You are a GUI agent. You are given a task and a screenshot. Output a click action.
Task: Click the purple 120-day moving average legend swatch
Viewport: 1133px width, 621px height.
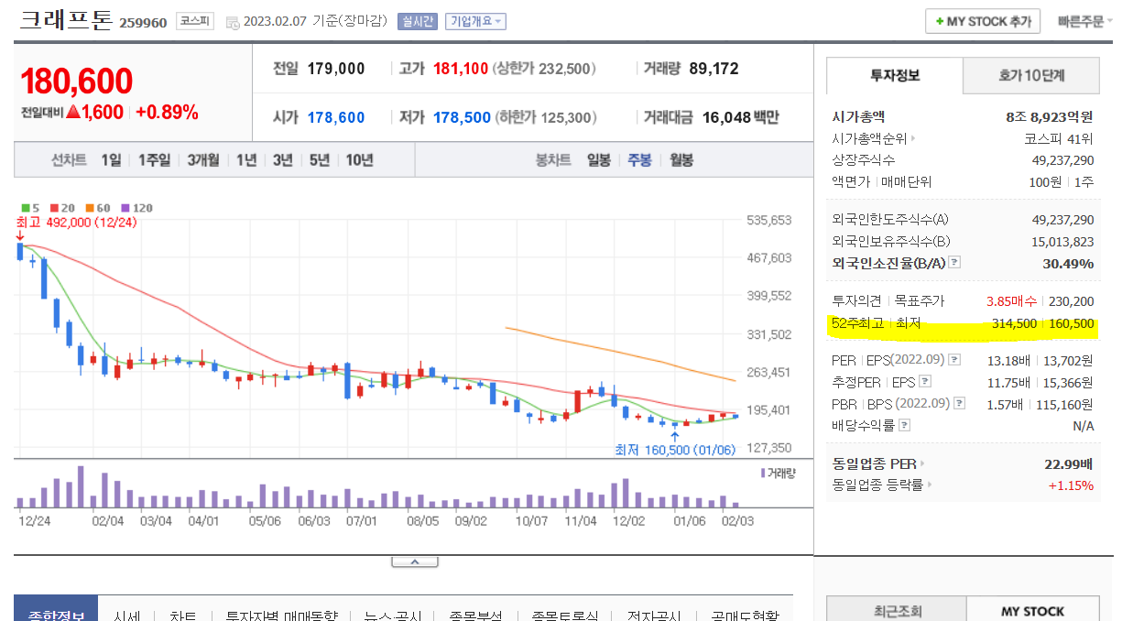(125, 208)
